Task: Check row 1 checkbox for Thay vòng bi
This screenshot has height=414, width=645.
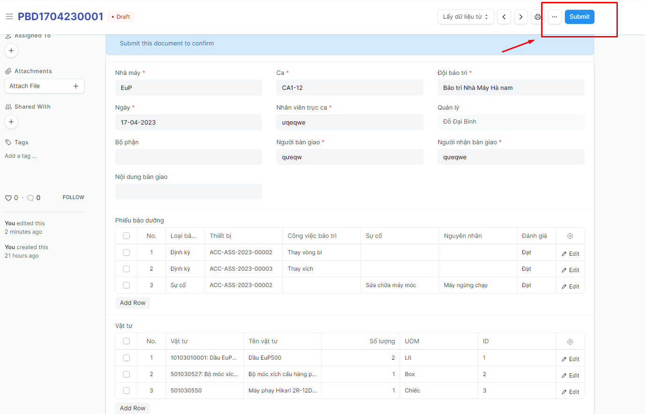Action: coord(126,252)
